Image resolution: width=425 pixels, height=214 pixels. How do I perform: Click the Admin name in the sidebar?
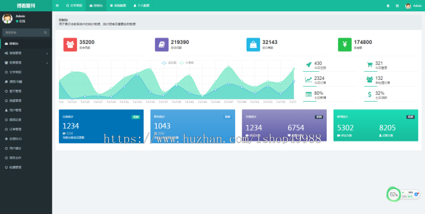pyautogui.click(x=20, y=16)
